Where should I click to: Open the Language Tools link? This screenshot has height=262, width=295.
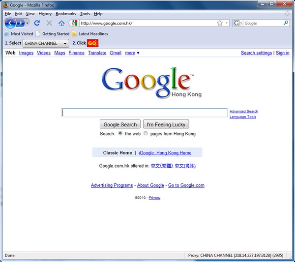tap(243, 117)
